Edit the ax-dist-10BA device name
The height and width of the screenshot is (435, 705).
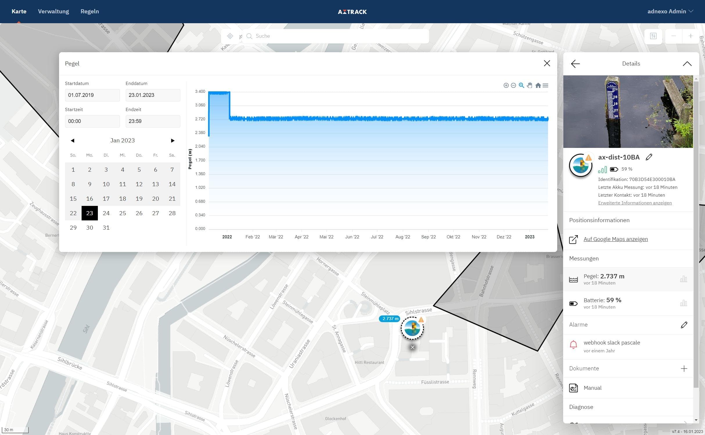[x=649, y=157]
